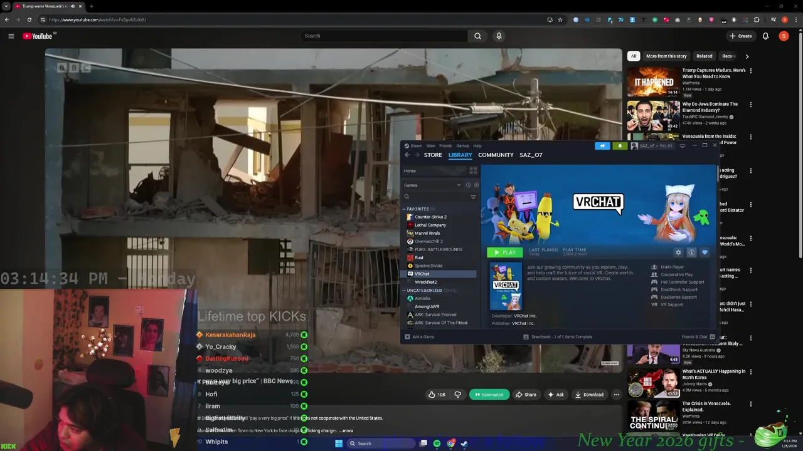Click the Windows taskbar search box
803x451 pixels.
[x=383, y=443]
